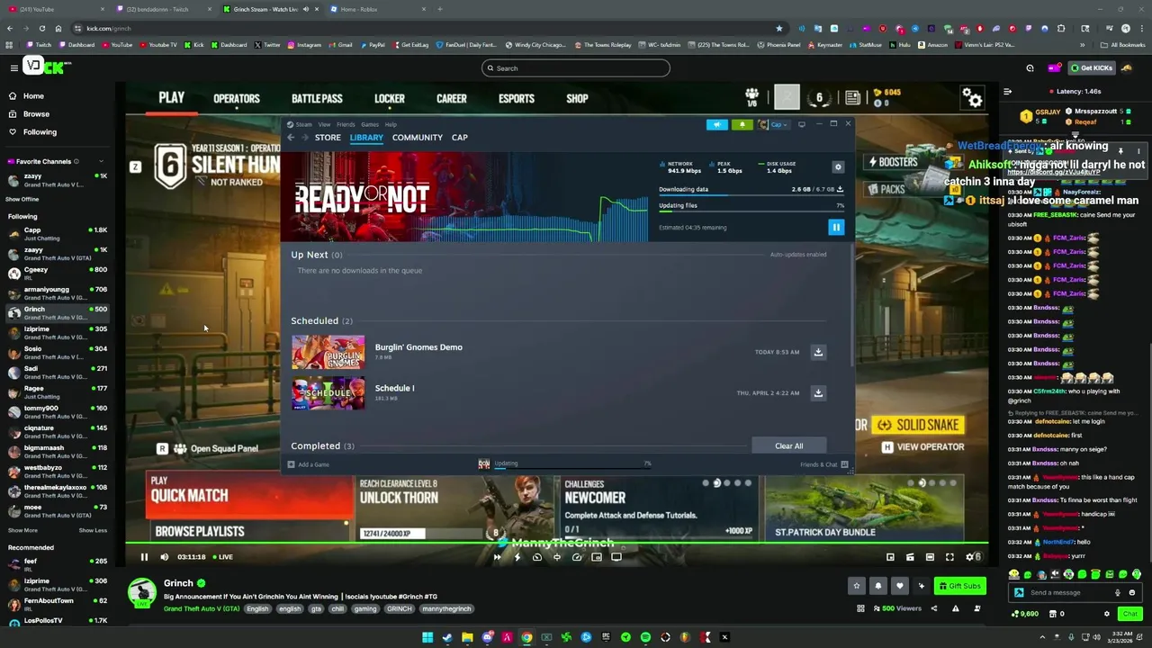The width and height of the screenshot is (1152, 648).
Task: Open Steam menu in Steam window
Action: 302,124
